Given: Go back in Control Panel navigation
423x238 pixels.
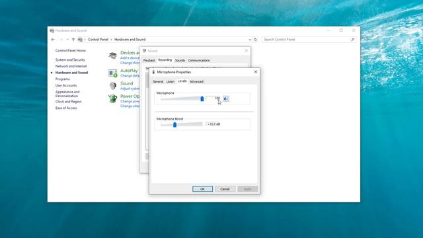Looking at the screenshot, I should click(x=53, y=40).
